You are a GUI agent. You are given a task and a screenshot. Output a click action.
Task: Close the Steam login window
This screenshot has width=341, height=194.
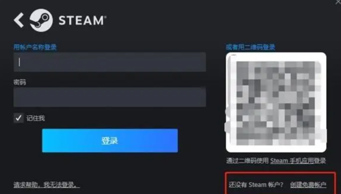tap(338, 2)
